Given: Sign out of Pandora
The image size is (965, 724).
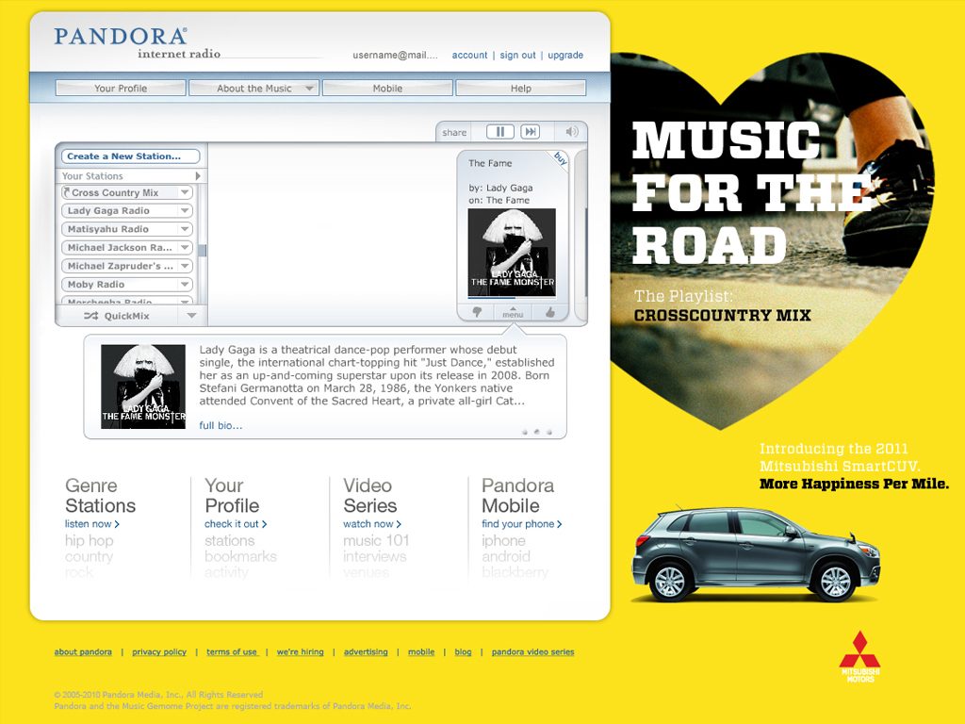Looking at the screenshot, I should tap(517, 55).
